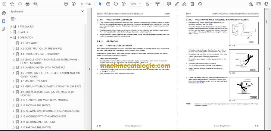271x131 pixels.
Task: Send file by email envelope icon
Action: [x=259, y=4]
